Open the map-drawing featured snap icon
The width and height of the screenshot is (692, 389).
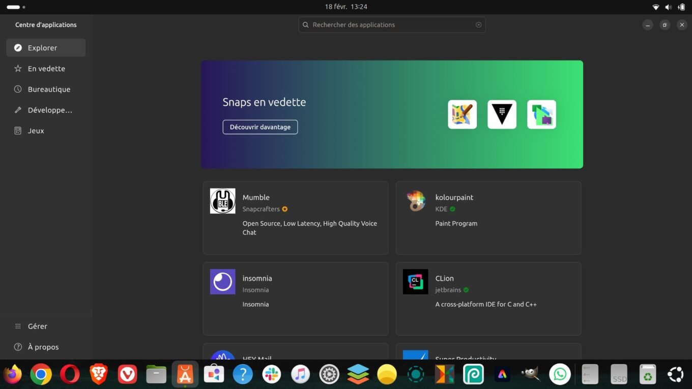(x=462, y=114)
